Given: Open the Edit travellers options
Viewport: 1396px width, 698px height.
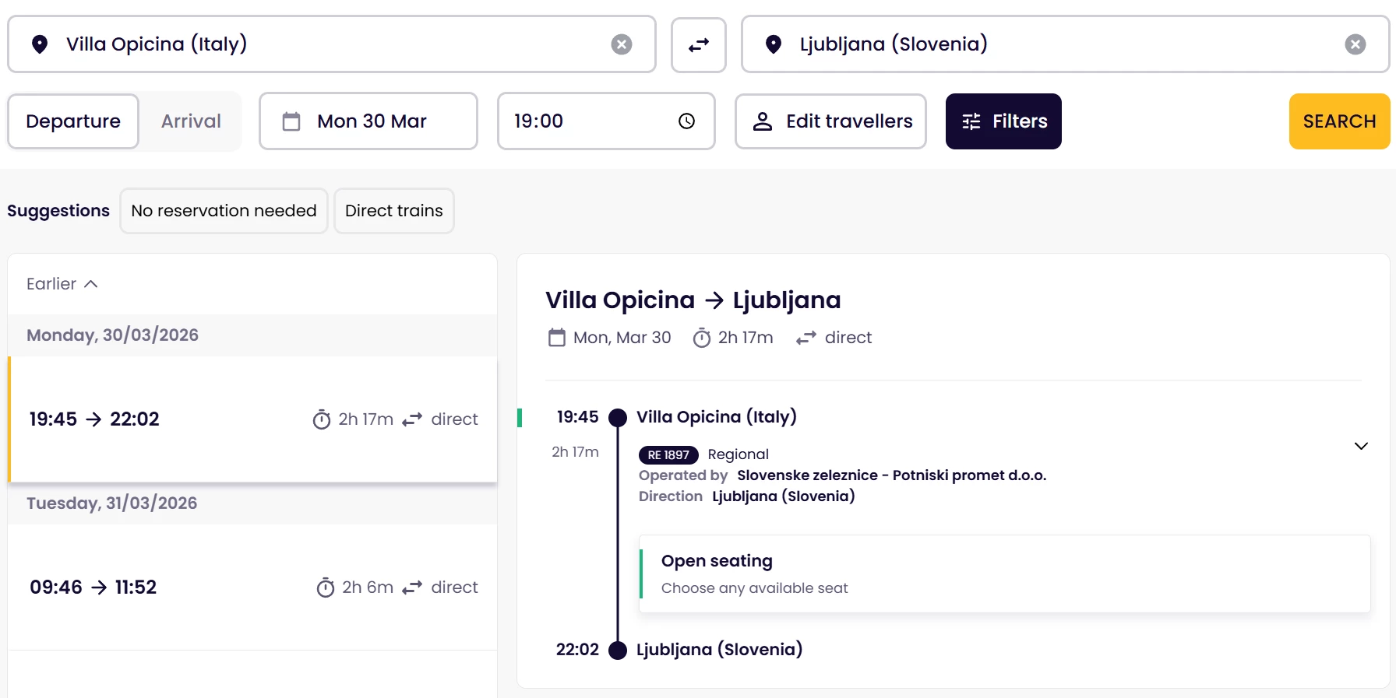Looking at the screenshot, I should 830,121.
